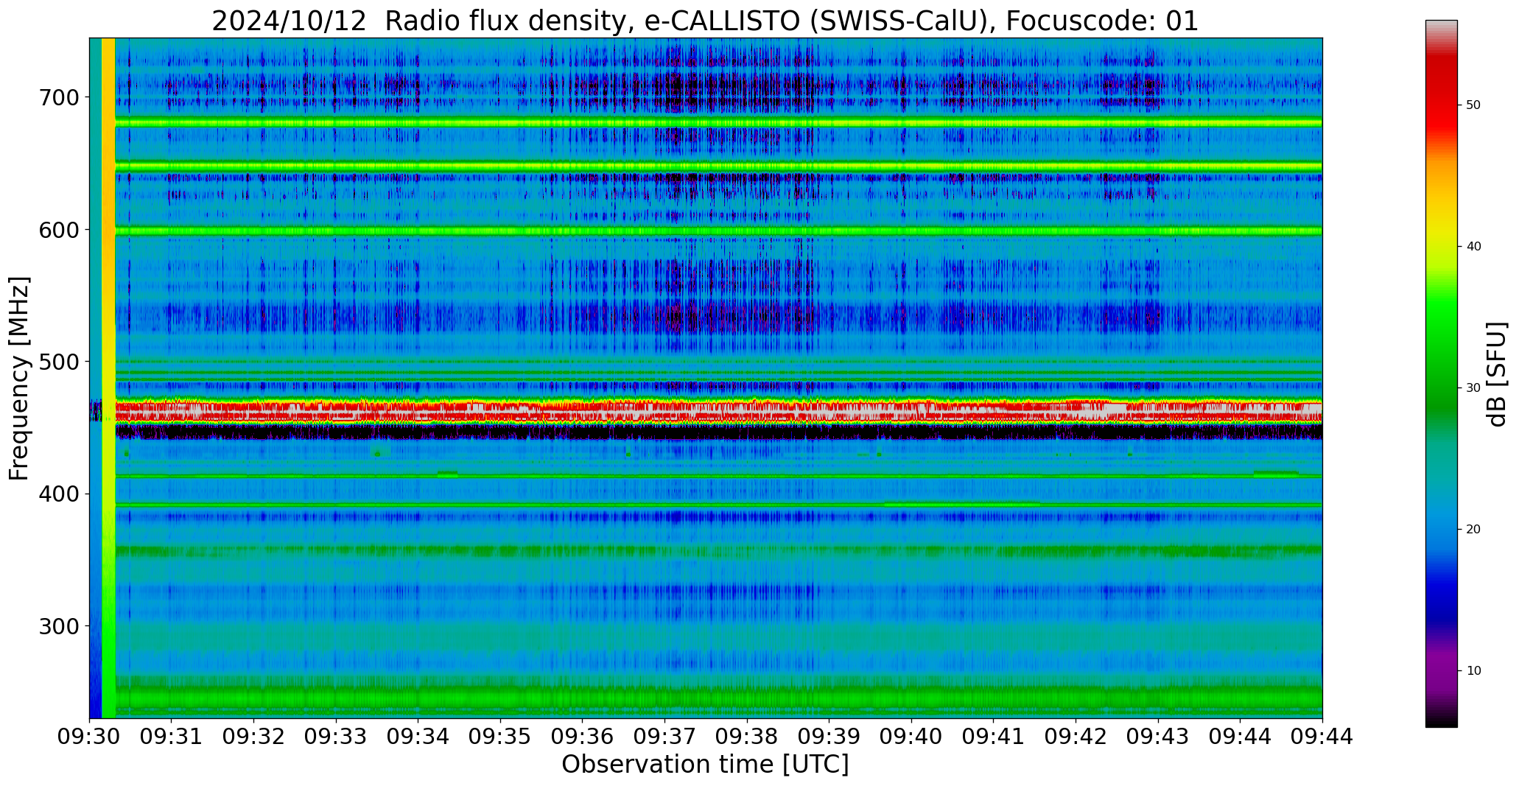Click the 300 frequency tick label
This screenshot has width=1519, height=786.
pyautogui.click(x=57, y=626)
